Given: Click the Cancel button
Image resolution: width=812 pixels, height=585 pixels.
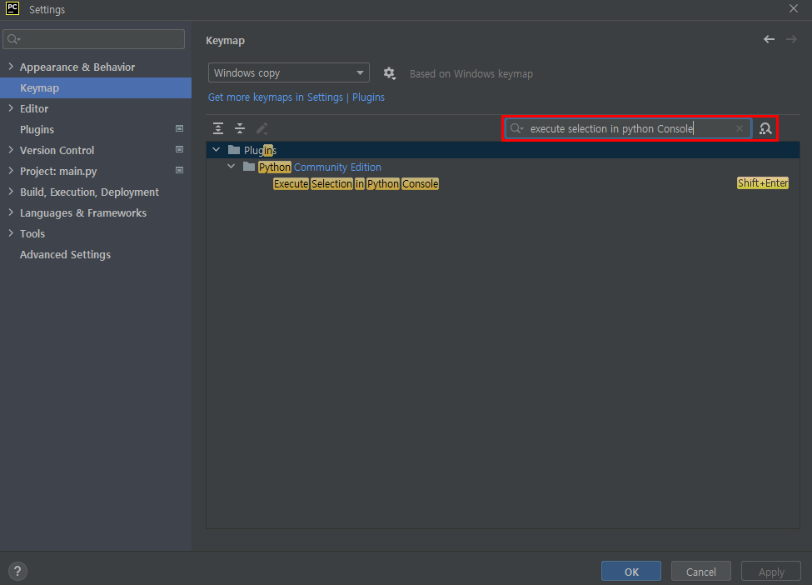Looking at the screenshot, I should (x=700, y=571).
